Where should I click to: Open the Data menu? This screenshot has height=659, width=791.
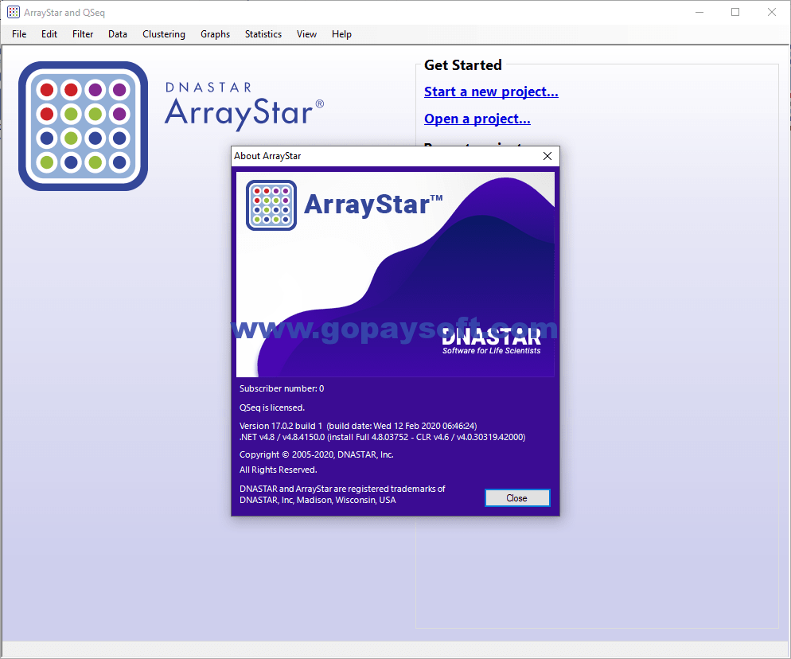[x=118, y=34]
